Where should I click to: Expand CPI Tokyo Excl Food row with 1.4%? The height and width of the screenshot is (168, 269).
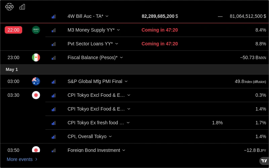pyautogui.click(x=129, y=109)
